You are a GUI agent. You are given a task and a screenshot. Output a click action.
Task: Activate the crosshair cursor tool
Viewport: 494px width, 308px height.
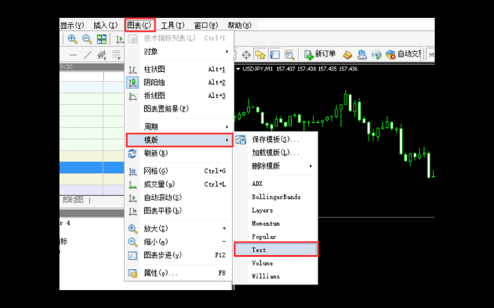[246, 55]
